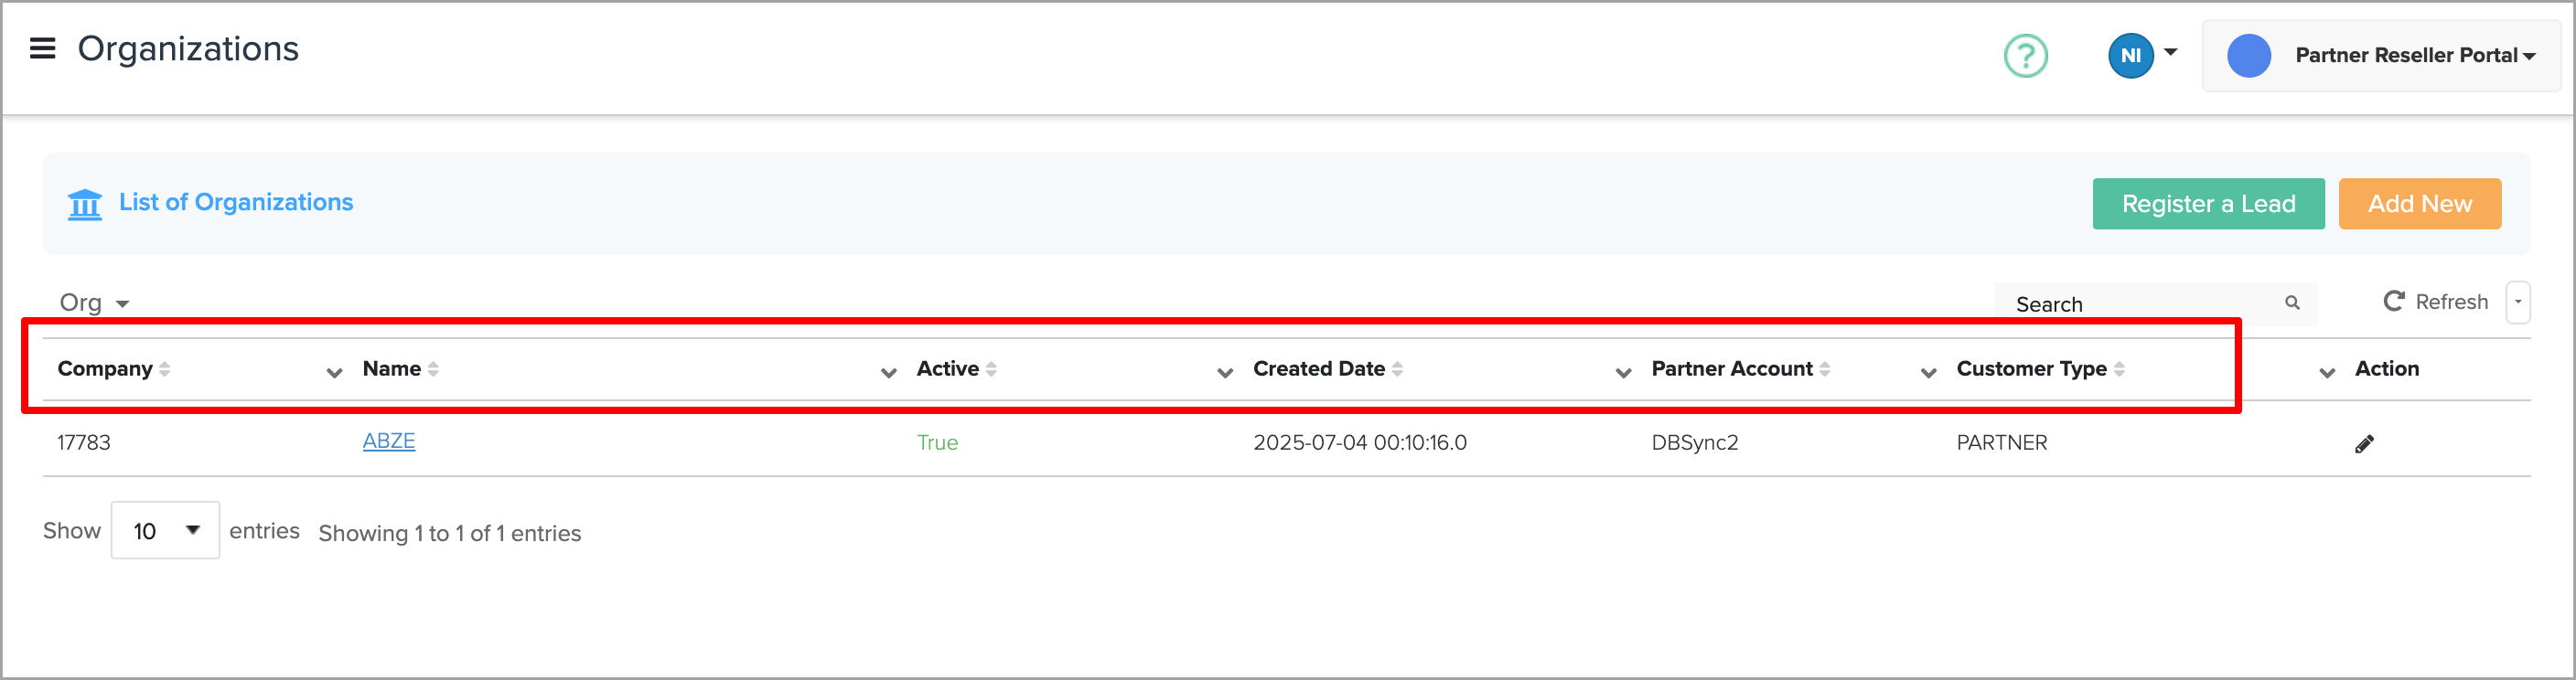Expand the dropdown arrow beside Refresh

pyautogui.click(x=2517, y=303)
